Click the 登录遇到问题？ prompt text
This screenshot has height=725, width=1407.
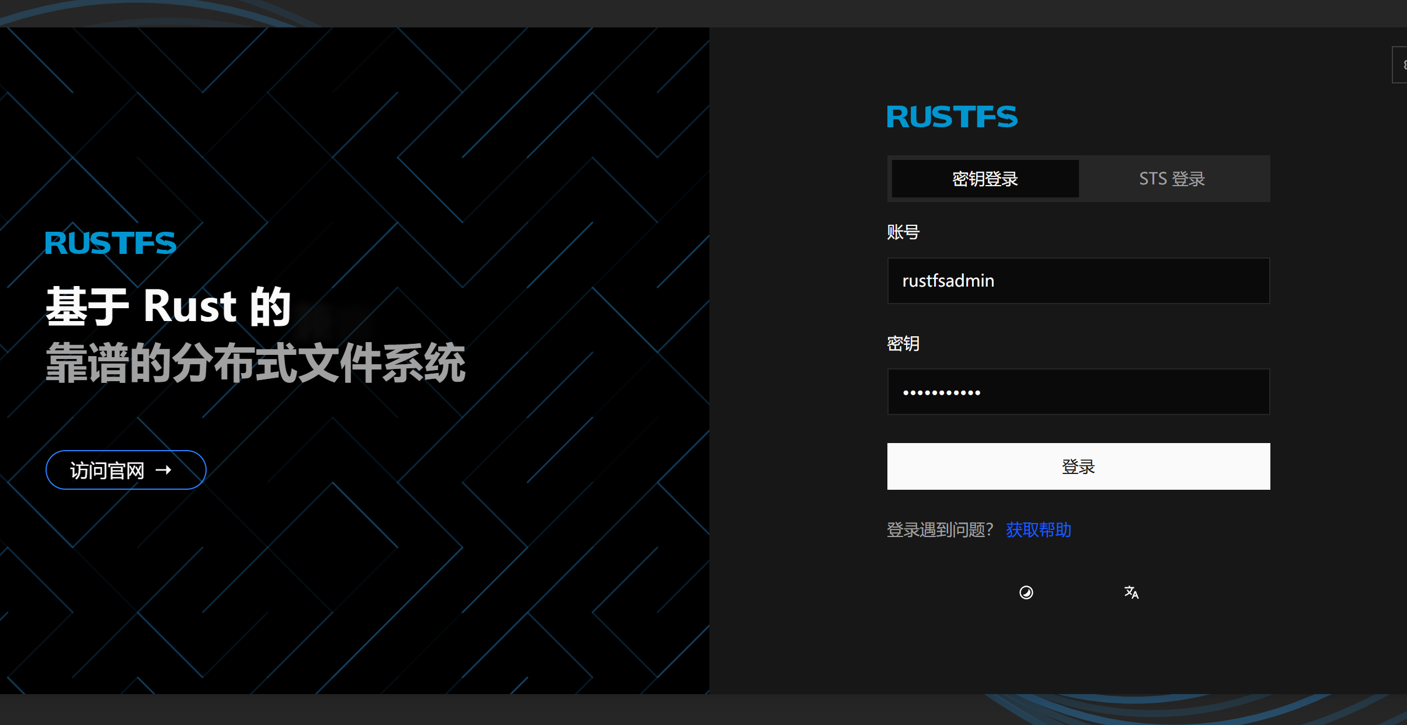point(939,529)
